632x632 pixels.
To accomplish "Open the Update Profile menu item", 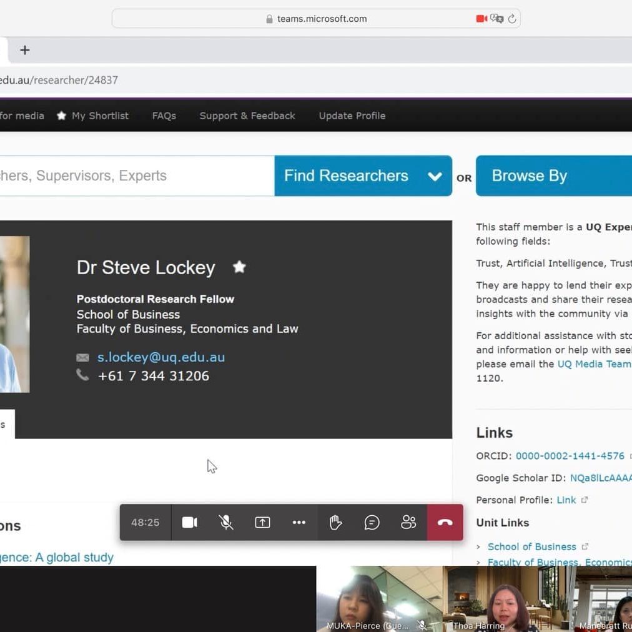I will click(x=352, y=116).
